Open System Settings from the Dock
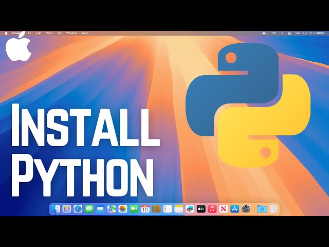This screenshot has height=247, width=329. pyautogui.click(x=246, y=209)
